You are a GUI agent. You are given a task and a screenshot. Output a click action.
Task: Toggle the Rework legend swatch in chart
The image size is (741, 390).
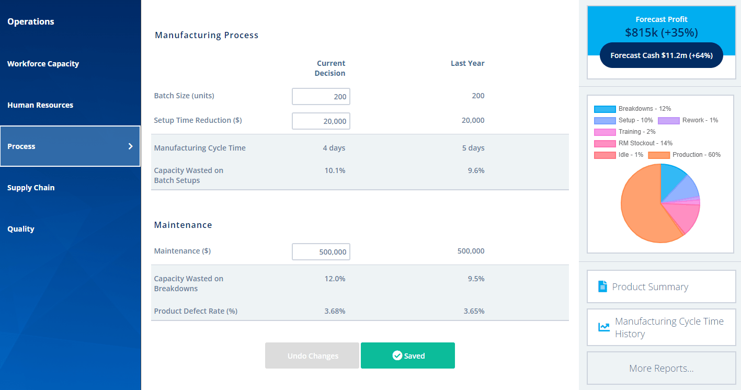click(x=668, y=120)
